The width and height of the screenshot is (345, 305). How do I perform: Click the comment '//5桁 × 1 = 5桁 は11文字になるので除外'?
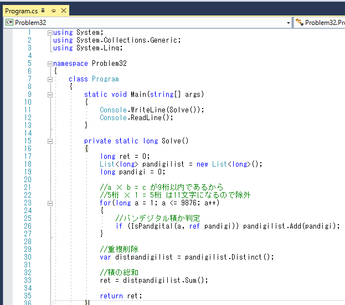click(175, 195)
